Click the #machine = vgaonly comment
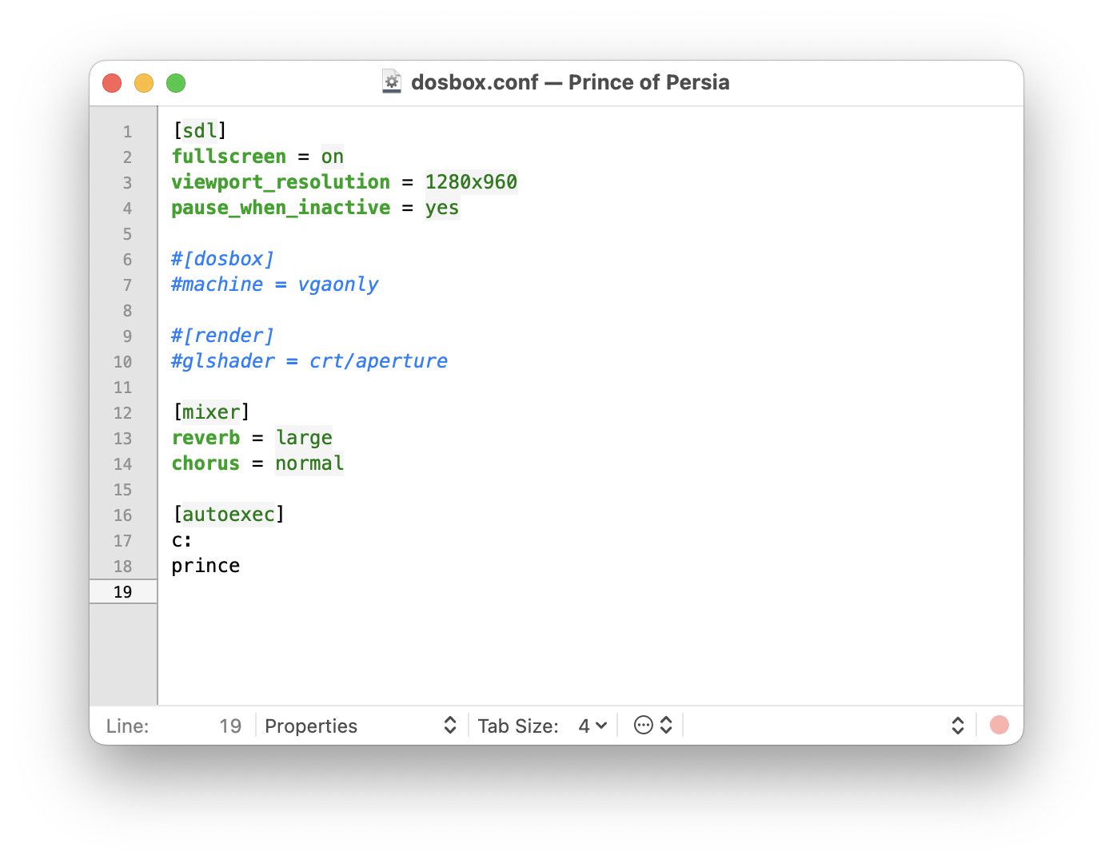The image size is (1113, 863). (x=275, y=284)
